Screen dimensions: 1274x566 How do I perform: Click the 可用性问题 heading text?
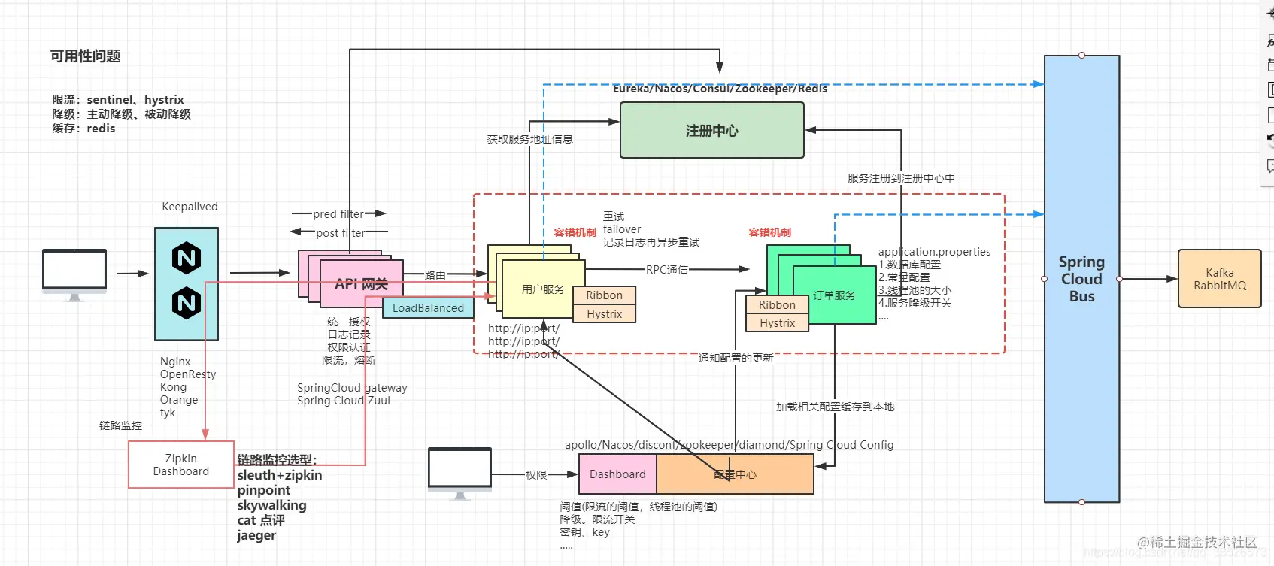[86, 56]
